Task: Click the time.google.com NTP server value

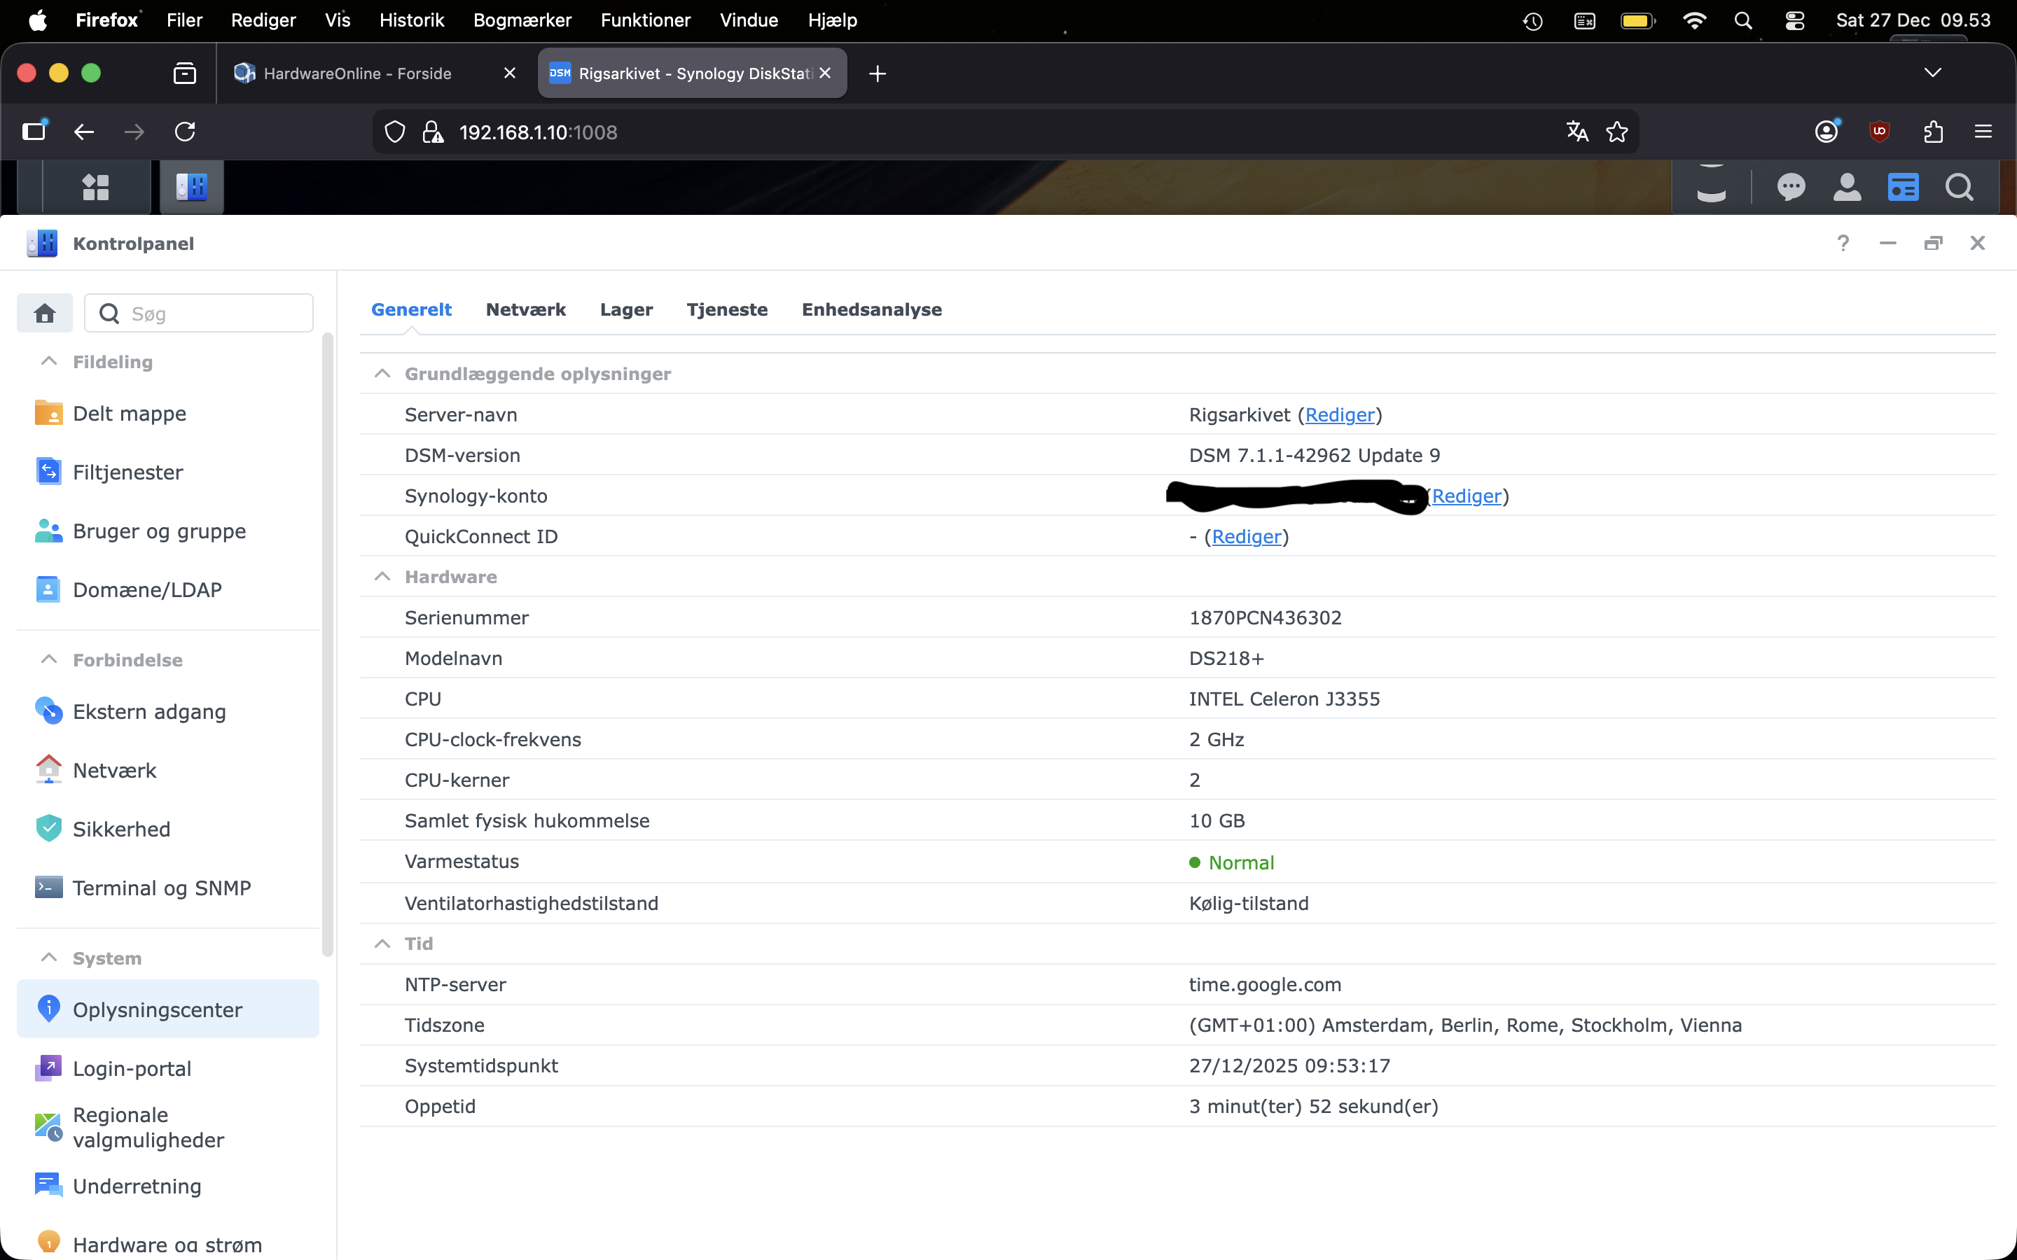Action: (x=1266, y=984)
